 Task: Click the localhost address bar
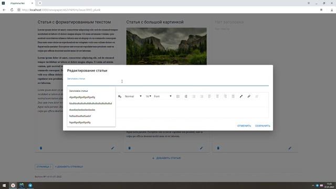coord(167,10)
